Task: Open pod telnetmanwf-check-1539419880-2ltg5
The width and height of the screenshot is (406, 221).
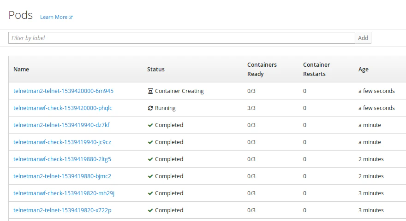Action: [x=62, y=159]
